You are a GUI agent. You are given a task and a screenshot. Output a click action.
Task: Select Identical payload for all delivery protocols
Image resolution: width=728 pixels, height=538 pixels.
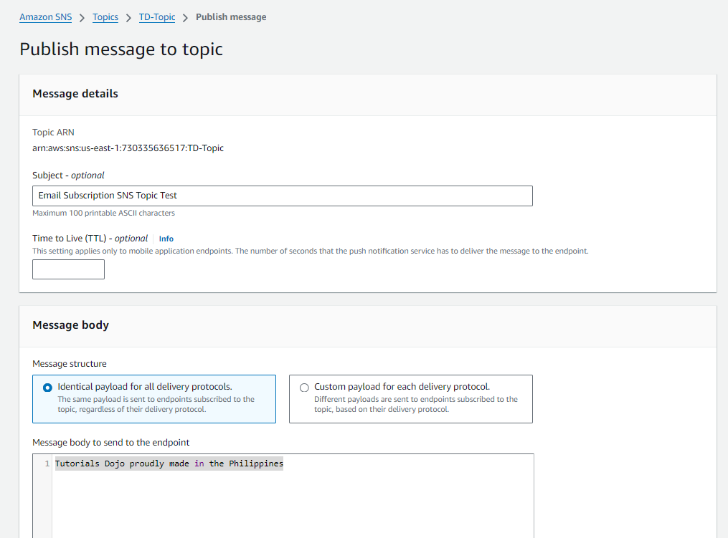(x=47, y=388)
